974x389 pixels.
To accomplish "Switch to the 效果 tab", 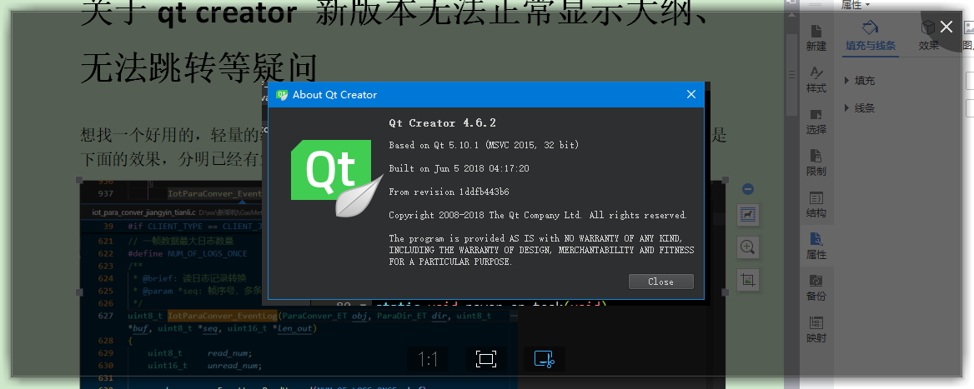I will pos(929,37).
